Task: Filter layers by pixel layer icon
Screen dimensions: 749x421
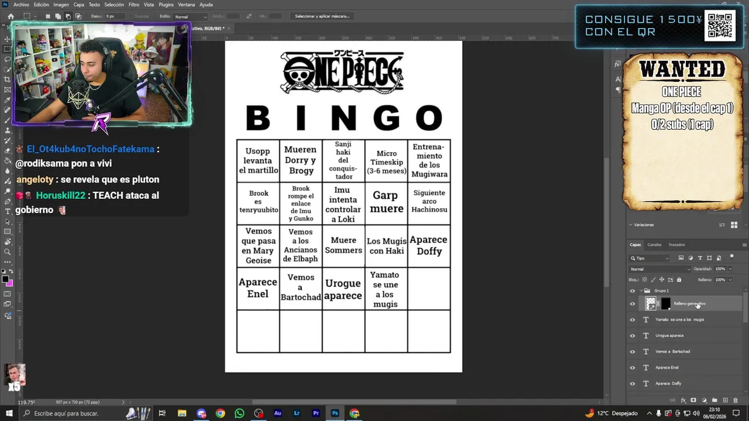Action: (x=681, y=258)
